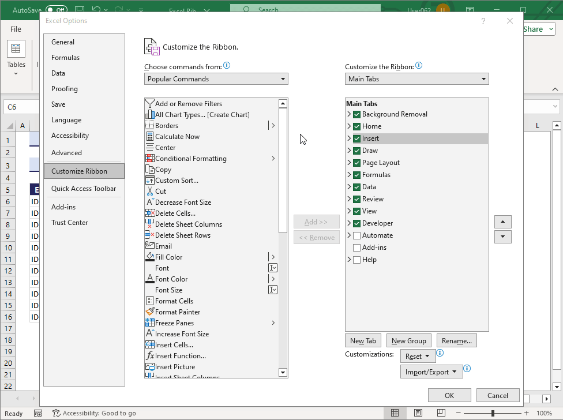Select the Insert Picture icon

coord(150,366)
